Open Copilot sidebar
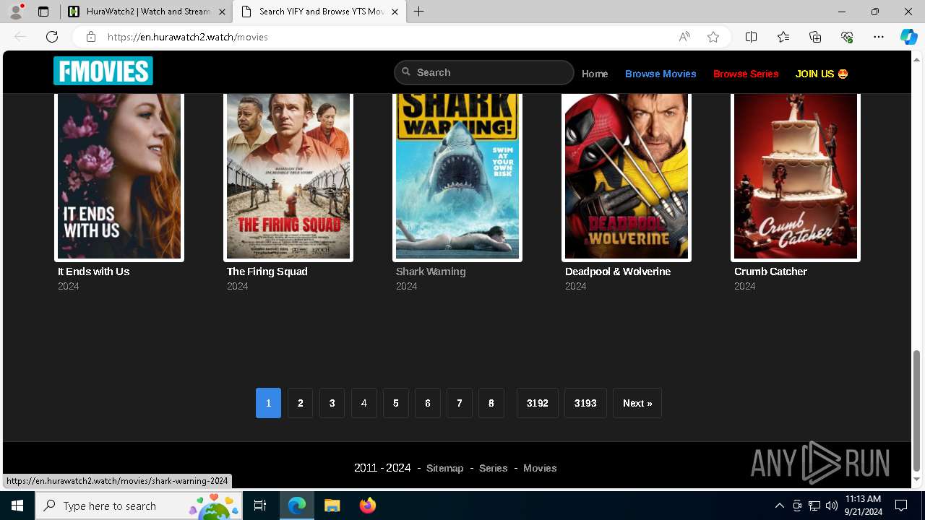This screenshot has width=925, height=520. tap(908, 37)
